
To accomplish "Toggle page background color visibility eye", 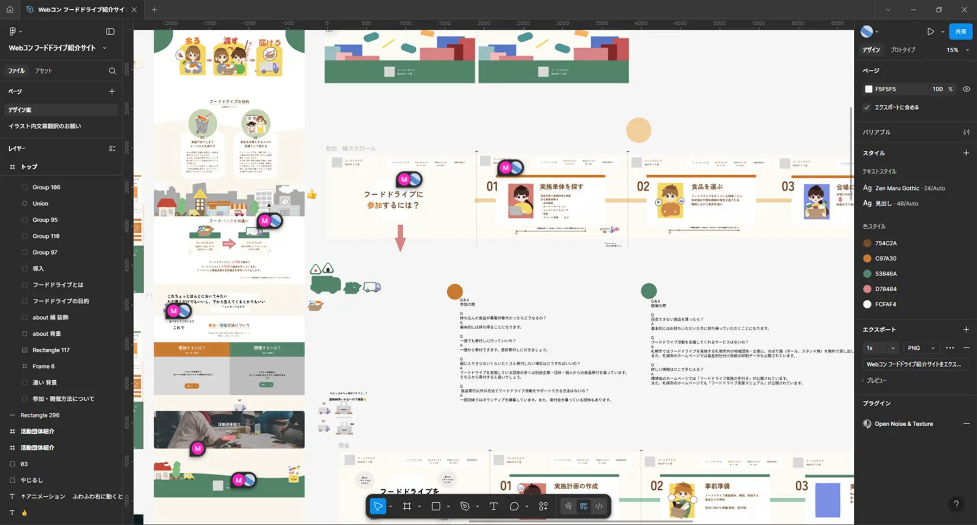I will coord(966,89).
